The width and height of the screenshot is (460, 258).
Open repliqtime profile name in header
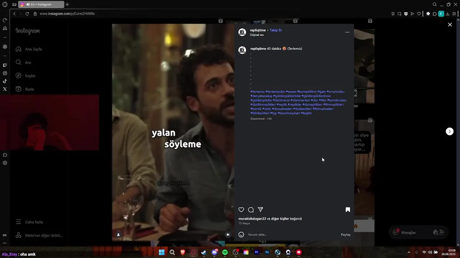pos(258,30)
